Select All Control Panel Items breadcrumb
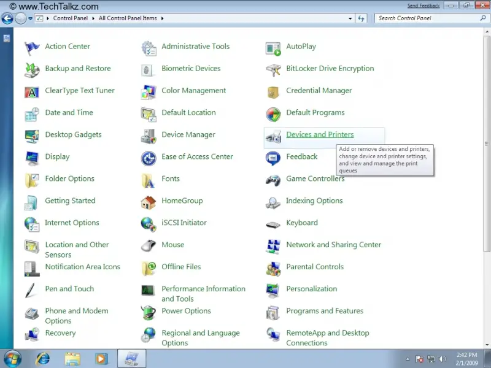 (128, 18)
